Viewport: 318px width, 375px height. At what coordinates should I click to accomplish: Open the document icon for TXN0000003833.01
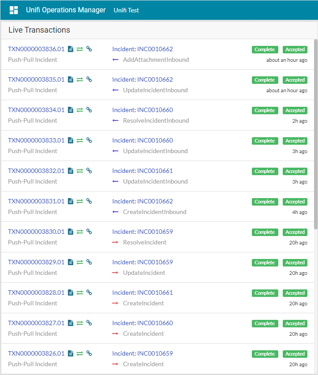[71, 140]
